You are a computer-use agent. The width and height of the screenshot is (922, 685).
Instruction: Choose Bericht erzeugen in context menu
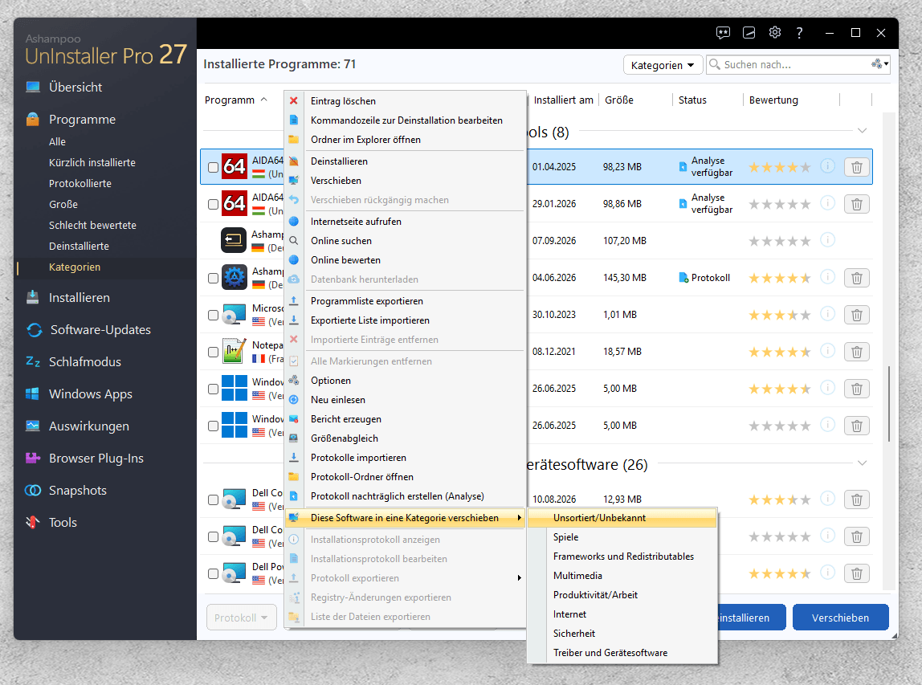(x=345, y=419)
